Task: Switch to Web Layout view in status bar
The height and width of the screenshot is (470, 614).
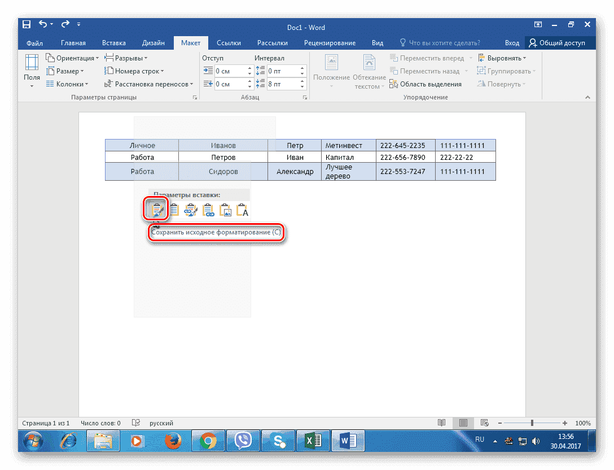Action: pos(484,423)
